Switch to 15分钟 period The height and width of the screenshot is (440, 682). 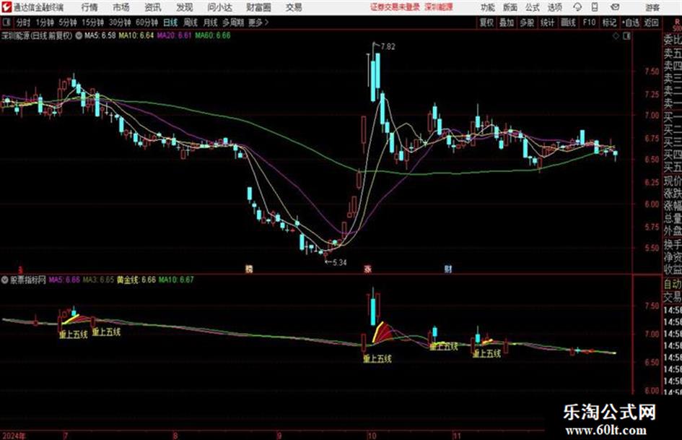point(92,22)
